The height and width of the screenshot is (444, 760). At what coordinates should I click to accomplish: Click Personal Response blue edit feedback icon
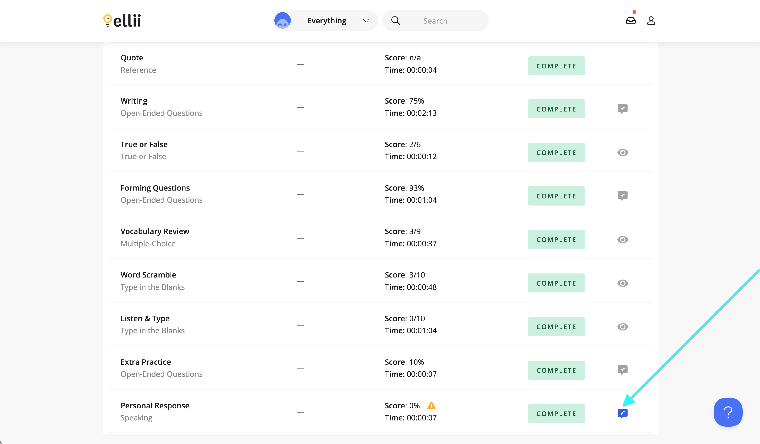(x=622, y=413)
